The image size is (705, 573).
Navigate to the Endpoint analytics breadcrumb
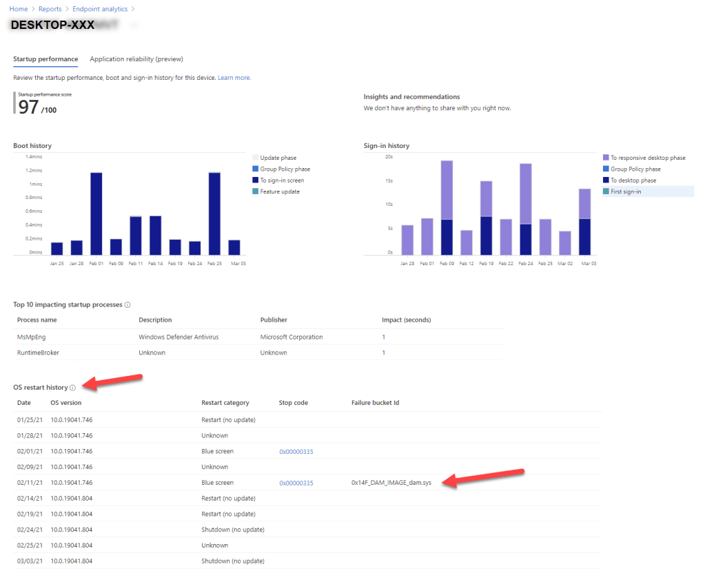pyautogui.click(x=100, y=8)
